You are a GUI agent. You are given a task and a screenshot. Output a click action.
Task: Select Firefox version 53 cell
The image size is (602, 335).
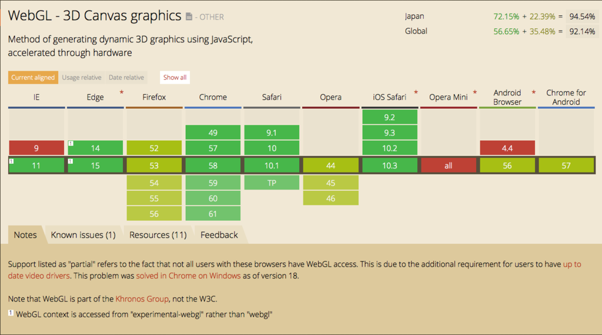click(154, 166)
